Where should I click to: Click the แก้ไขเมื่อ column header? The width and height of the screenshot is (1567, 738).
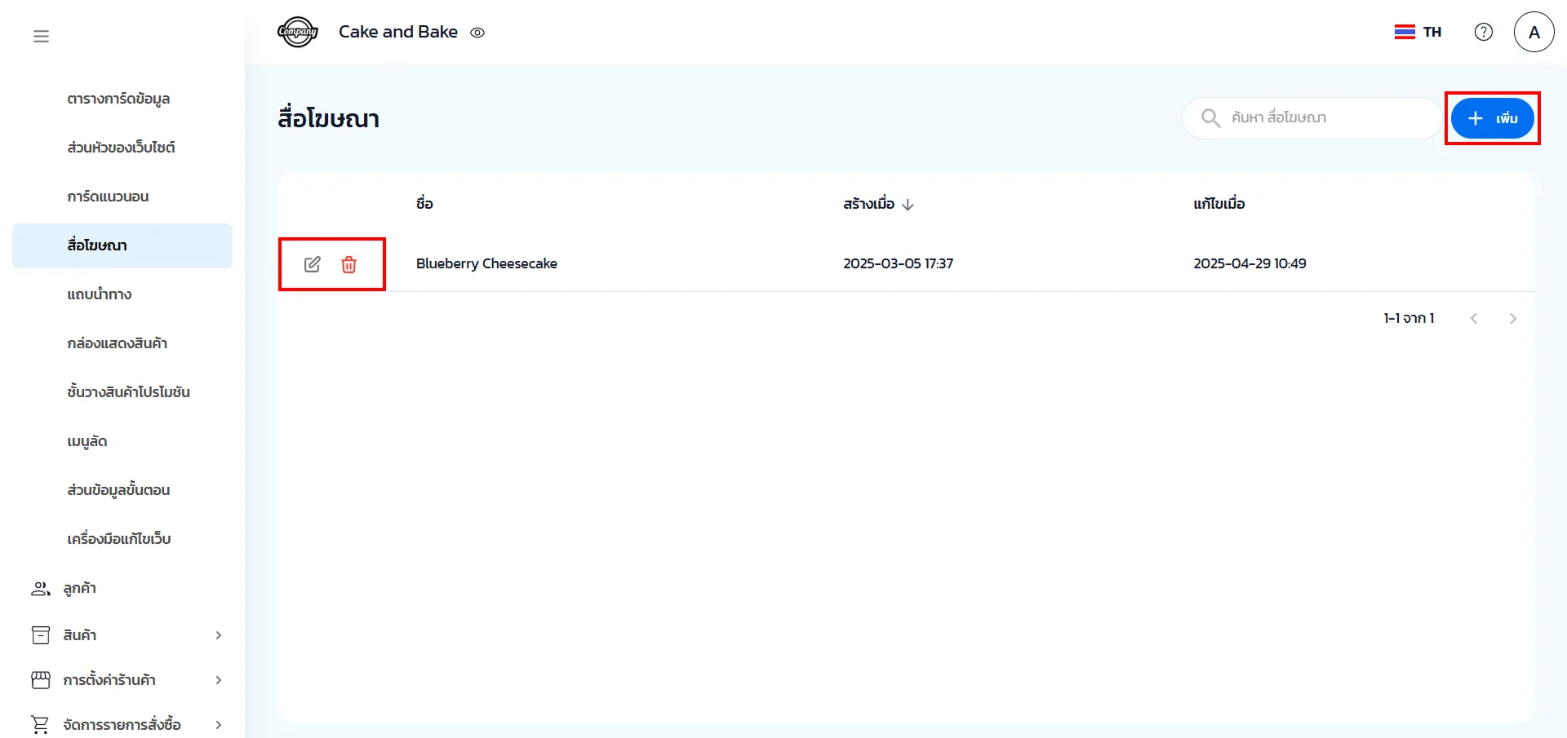tap(1219, 204)
